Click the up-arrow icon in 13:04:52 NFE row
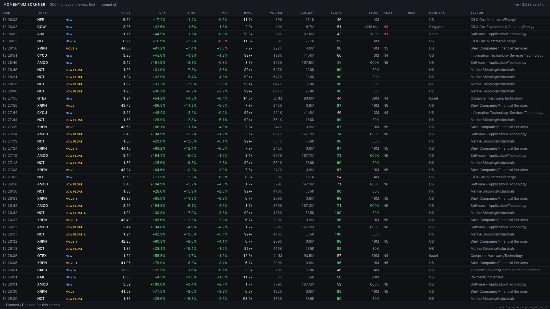The image size is (550, 309). pyautogui.click(x=75, y=41)
